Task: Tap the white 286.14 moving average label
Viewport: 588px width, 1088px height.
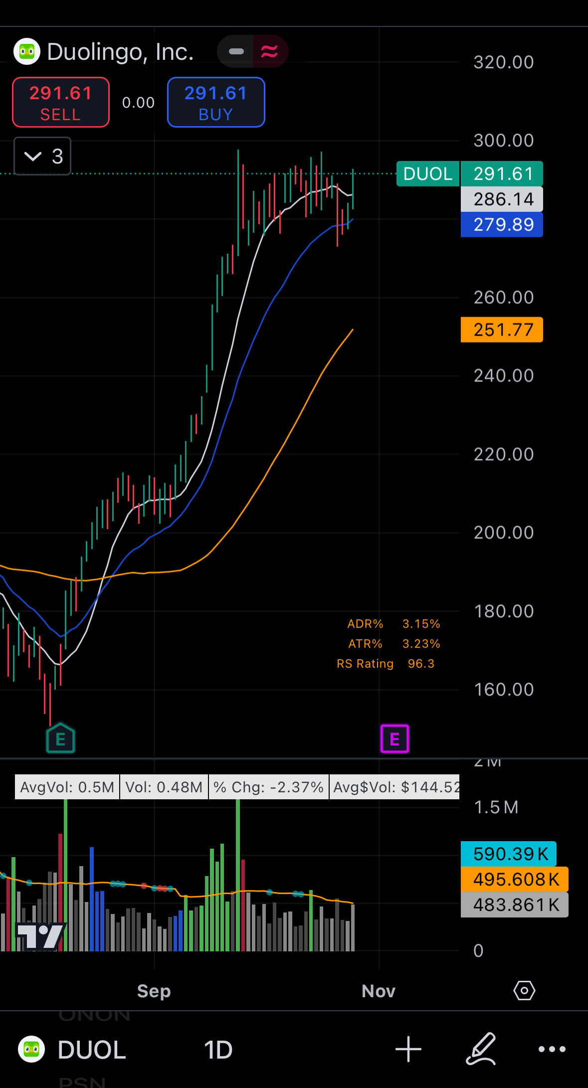Action: click(x=502, y=199)
